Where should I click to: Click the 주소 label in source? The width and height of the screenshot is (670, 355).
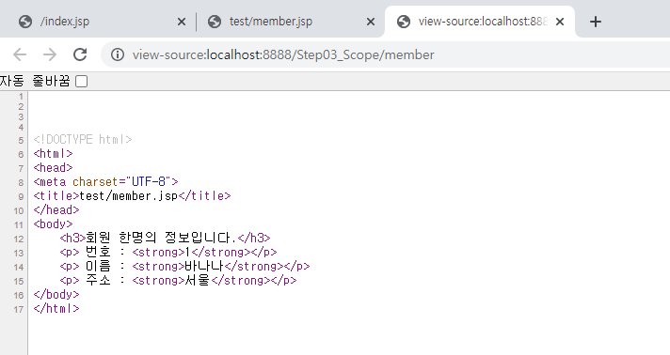click(x=98, y=280)
